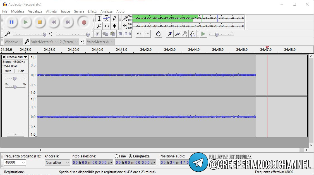Select the Zoom magnifier tool
Image resolution: width=314 pixels, height=175 pixels.
99,26
